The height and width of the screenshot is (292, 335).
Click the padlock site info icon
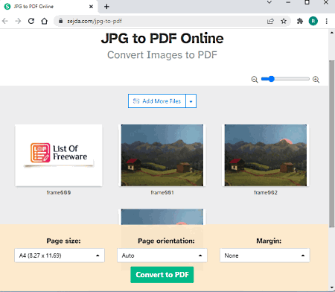(x=60, y=21)
